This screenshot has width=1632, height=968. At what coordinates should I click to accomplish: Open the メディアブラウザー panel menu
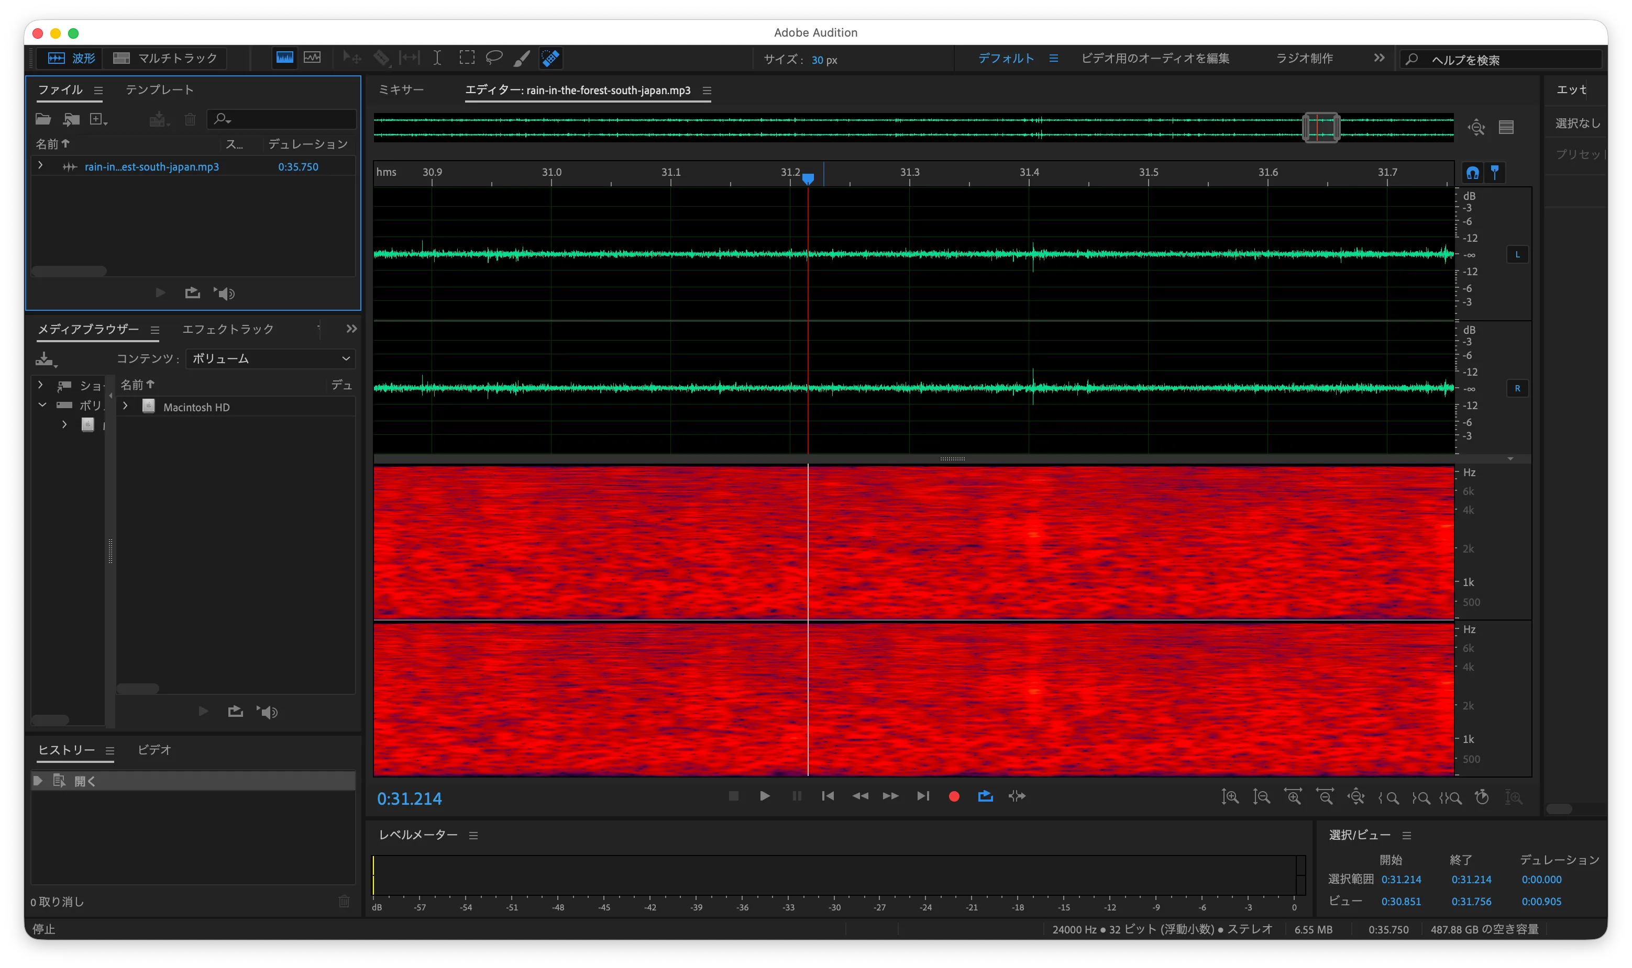click(x=155, y=330)
